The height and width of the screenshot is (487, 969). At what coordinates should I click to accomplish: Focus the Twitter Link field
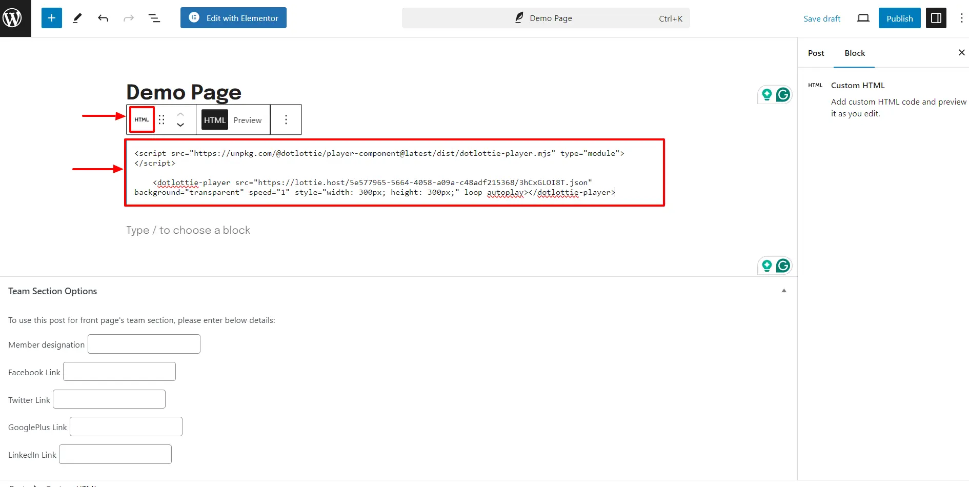[x=109, y=399]
